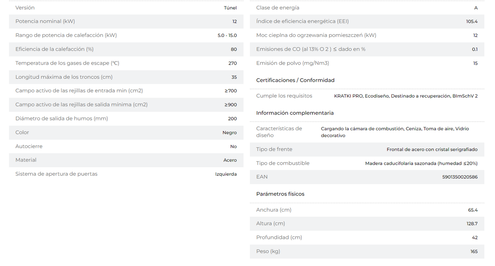
Task: Select the Color value Negro
Action: tap(230, 133)
